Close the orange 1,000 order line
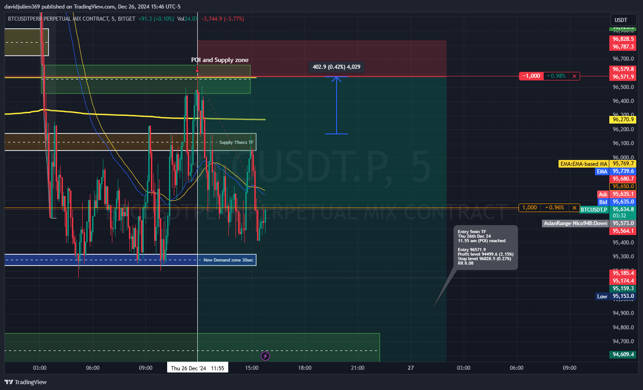The image size is (643, 390). coord(574,208)
